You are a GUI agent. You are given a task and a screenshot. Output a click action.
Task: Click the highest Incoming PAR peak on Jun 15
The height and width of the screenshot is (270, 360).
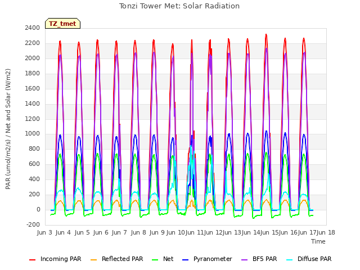click(266, 35)
